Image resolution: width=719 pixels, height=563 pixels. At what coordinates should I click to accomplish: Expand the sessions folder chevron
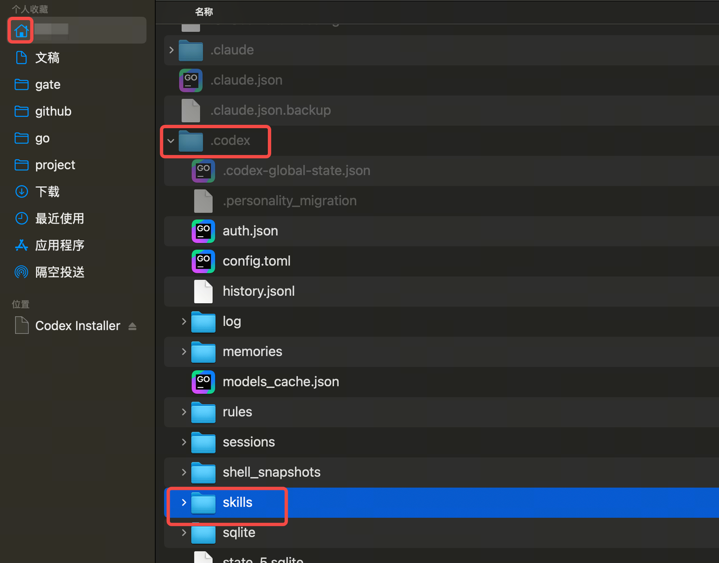[184, 442]
